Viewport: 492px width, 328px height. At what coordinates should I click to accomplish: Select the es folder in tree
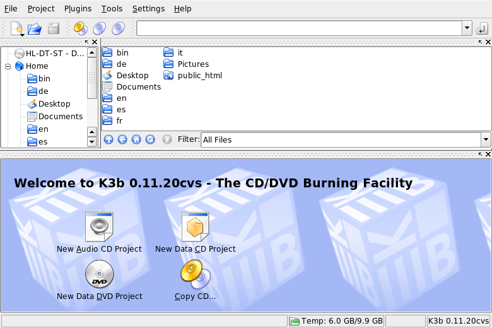tap(37, 141)
